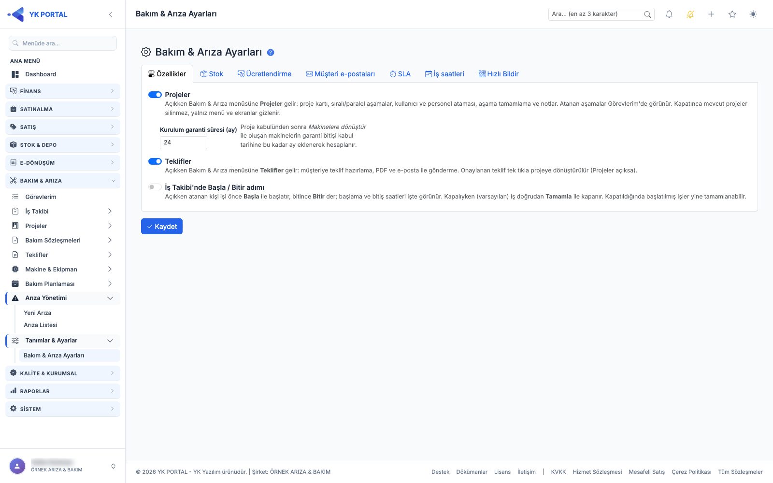
Task: Open the Çerez Politikası footer link
Action: pos(691,472)
